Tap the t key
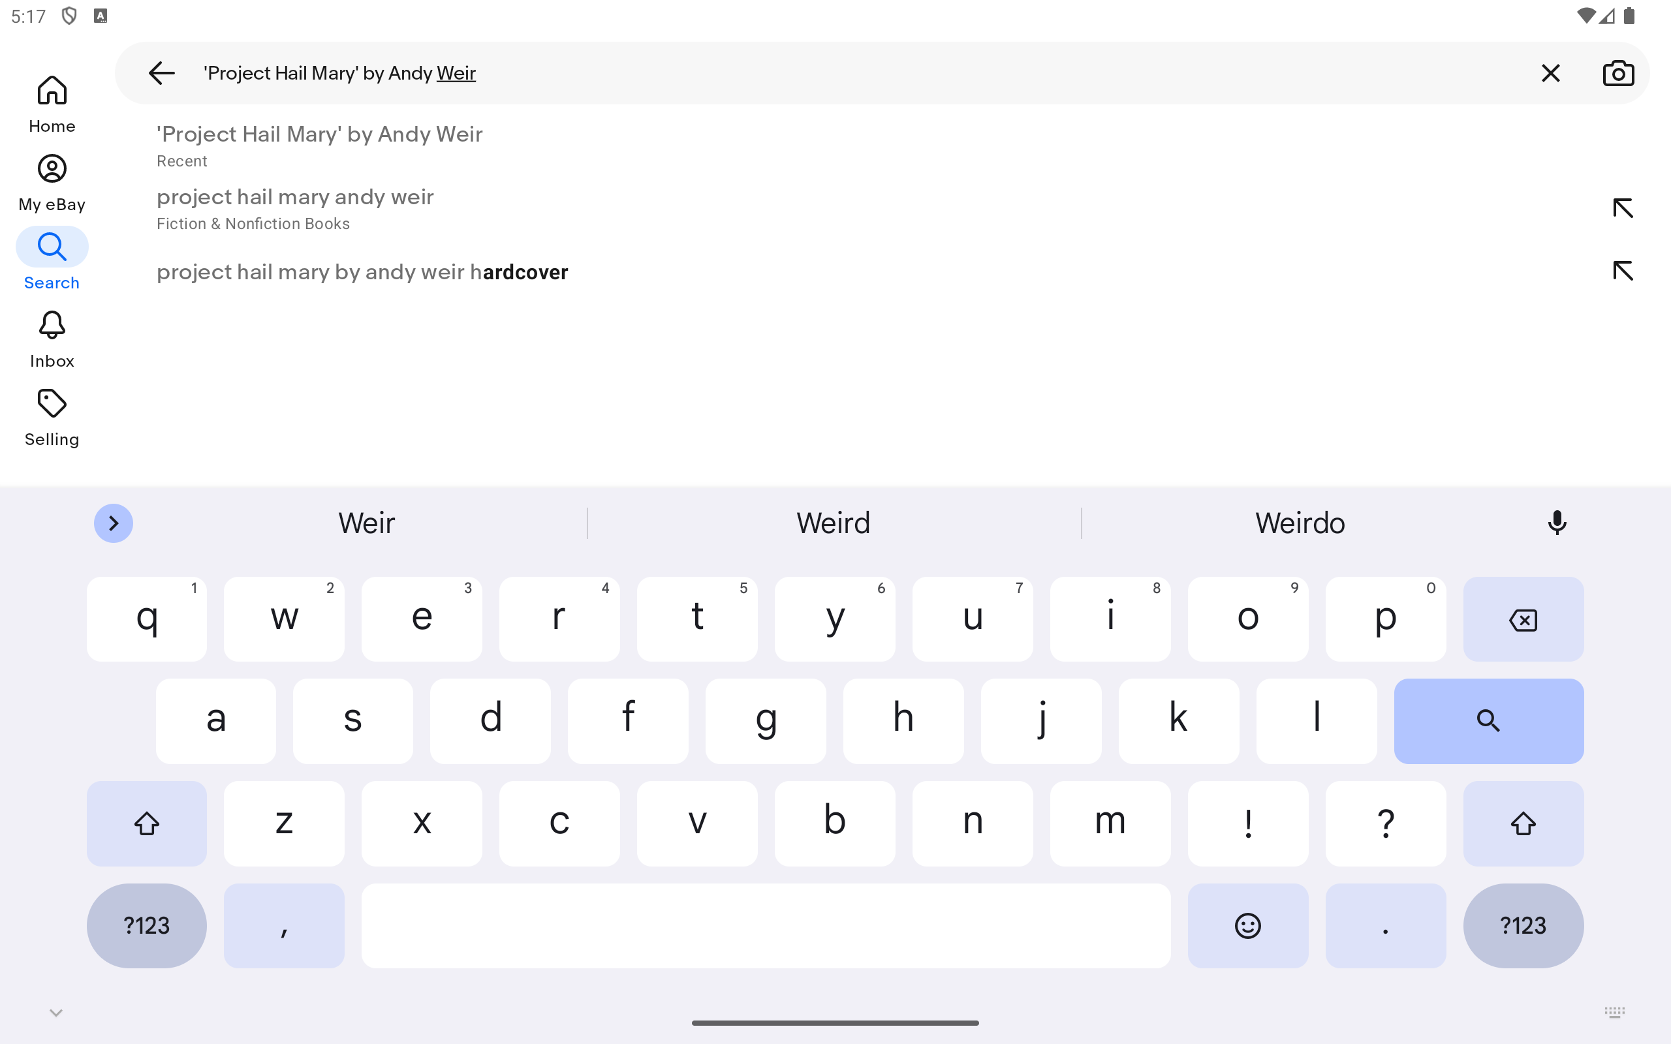 click(697, 619)
